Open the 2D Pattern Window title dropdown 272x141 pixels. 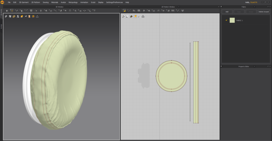[x=179, y=7]
